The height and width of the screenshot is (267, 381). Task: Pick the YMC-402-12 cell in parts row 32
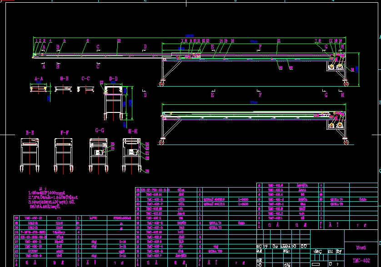tap(33, 218)
